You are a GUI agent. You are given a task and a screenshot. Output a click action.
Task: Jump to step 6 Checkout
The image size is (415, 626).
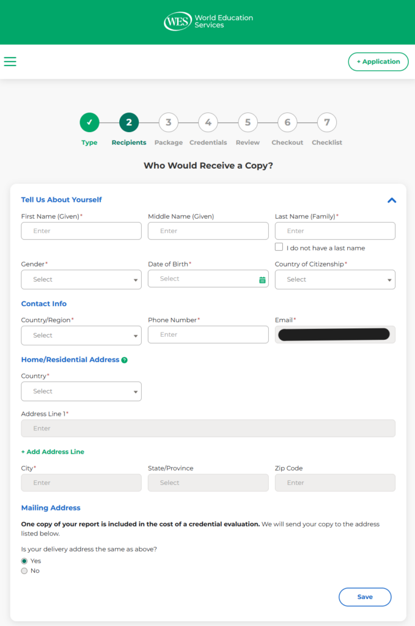pos(287,122)
